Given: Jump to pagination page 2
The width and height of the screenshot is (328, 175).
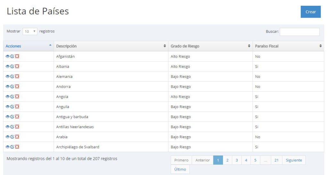Looking at the screenshot, I should coord(227,160).
